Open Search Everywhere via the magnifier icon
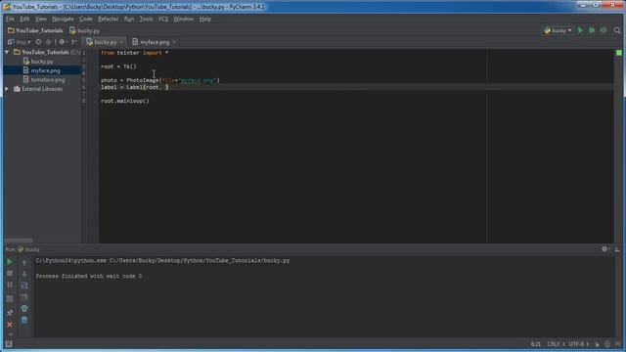 (x=617, y=30)
